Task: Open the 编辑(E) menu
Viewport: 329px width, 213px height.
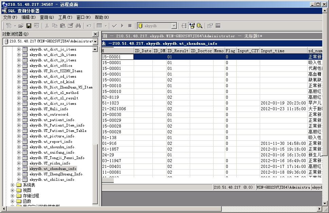Action: (28, 17)
